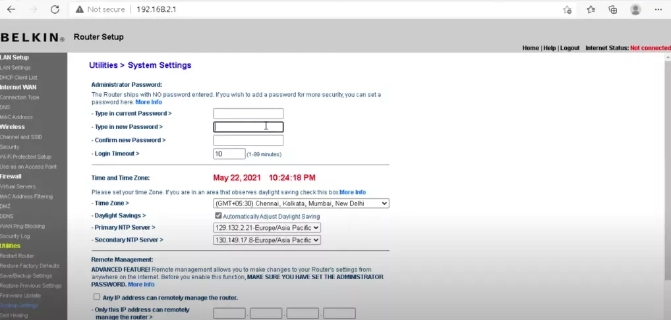This screenshot has width=671, height=320.
Task: Click the Not secure warning icon
Action: point(78,9)
